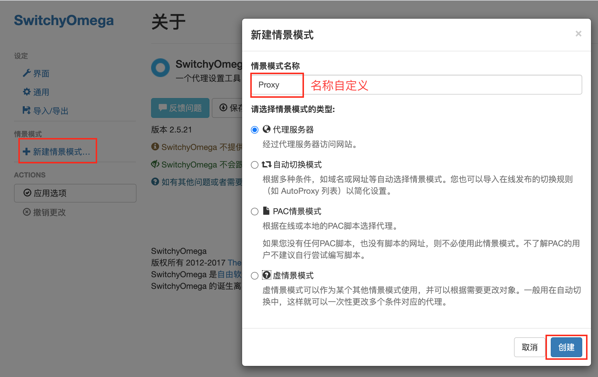Click the 虚情景模式 option label
Image resolution: width=598 pixels, height=377 pixels.
tap(293, 275)
